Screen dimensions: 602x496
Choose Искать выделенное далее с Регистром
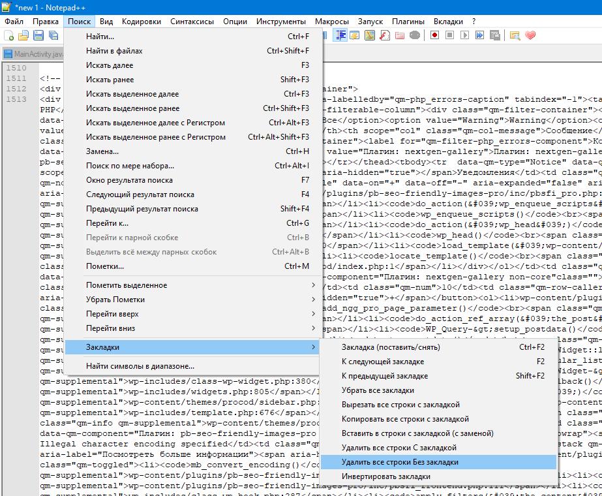[x=193, y=123]
